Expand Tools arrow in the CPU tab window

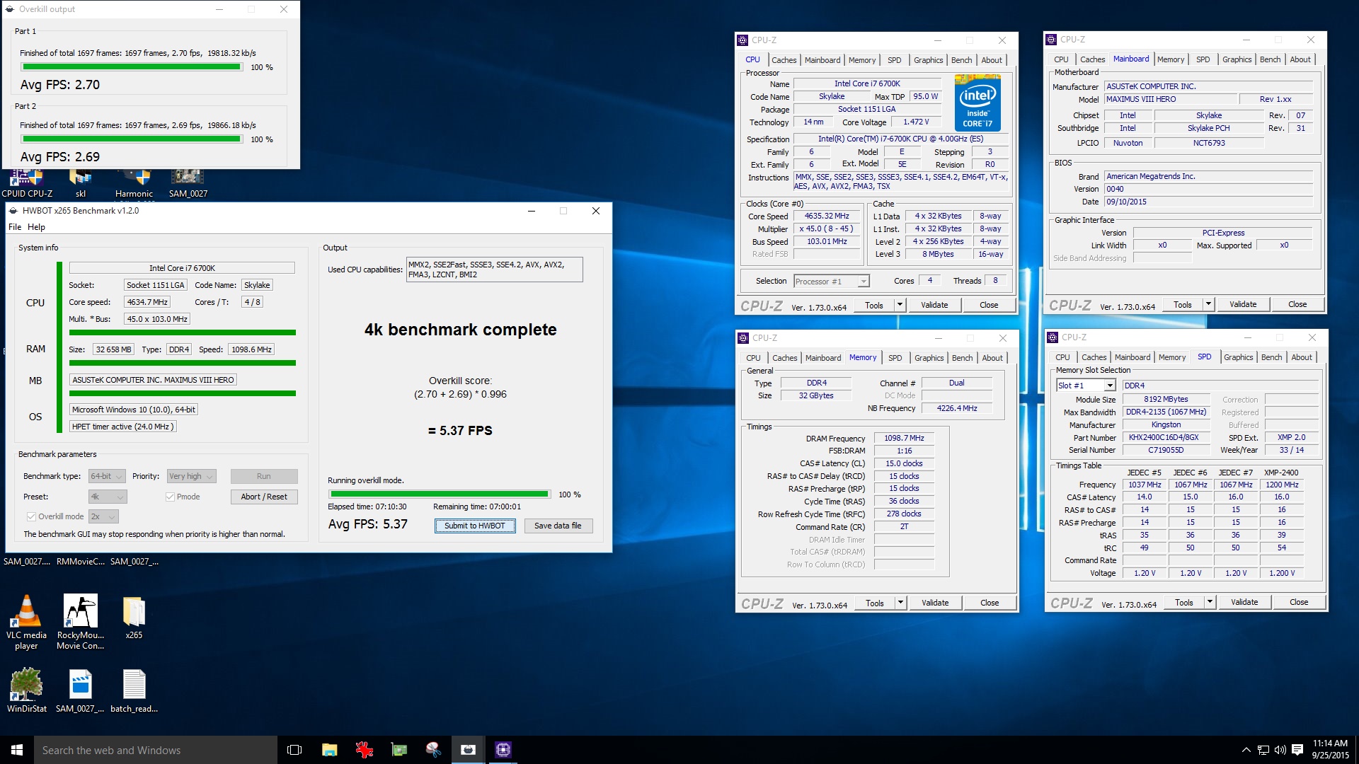[900, 305]
